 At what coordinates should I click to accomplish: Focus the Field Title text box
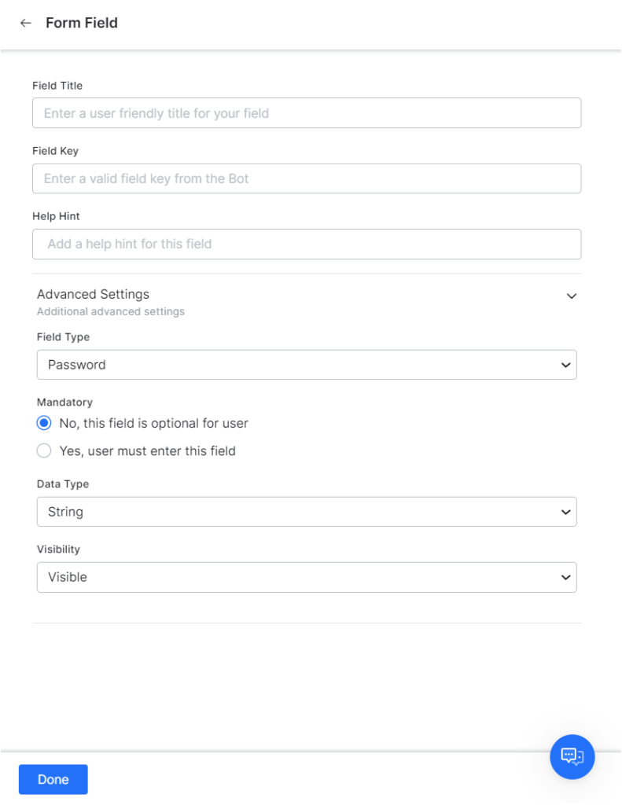coord(307,113)
